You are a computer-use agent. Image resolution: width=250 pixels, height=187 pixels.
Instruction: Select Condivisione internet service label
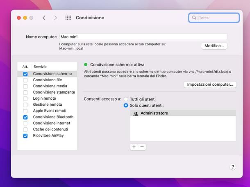(x=52, y=123)
